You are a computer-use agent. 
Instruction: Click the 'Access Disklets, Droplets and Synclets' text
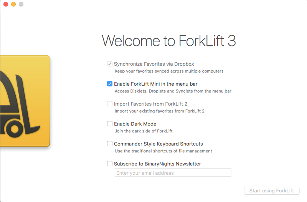click(173, 91)
